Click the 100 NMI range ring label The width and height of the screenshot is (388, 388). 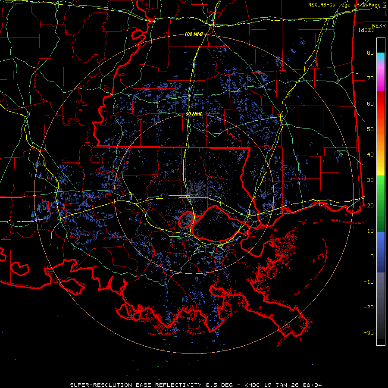coord(193,34)
